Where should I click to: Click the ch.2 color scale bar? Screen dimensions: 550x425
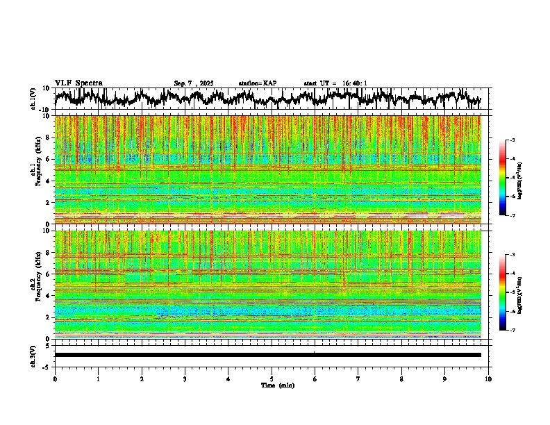[502, 292]
